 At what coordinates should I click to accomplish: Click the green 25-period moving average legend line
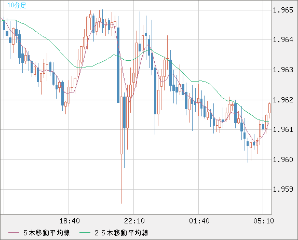click(x=85, y=233)
